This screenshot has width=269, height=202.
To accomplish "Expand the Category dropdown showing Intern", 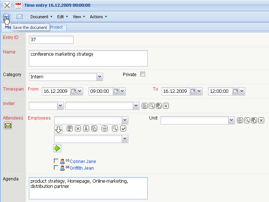I will coord(99,77).
